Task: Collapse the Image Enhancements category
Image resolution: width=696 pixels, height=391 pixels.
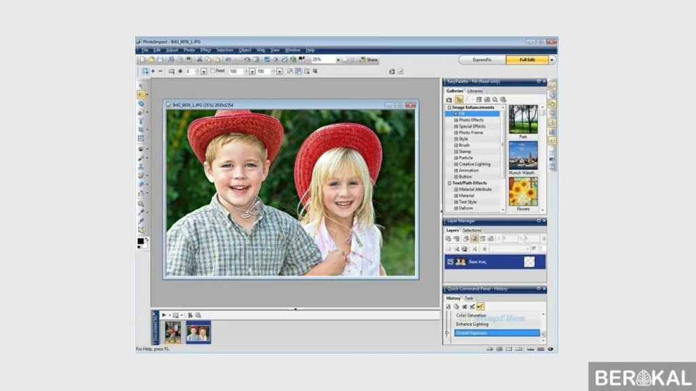Action: coord(450,107)
